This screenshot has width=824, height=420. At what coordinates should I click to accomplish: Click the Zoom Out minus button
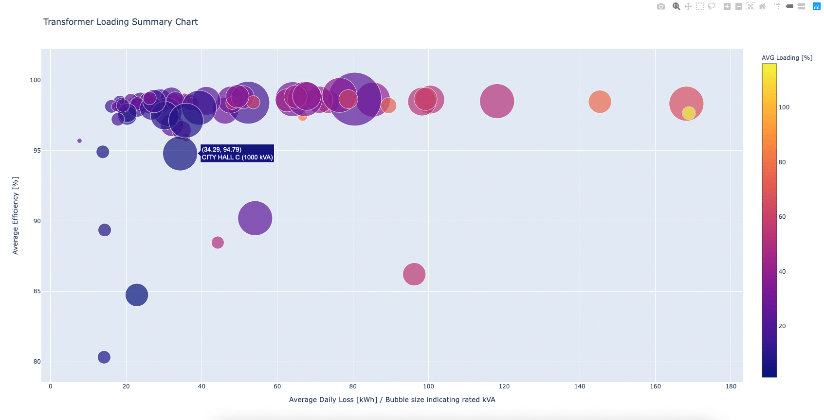(739, 6)
